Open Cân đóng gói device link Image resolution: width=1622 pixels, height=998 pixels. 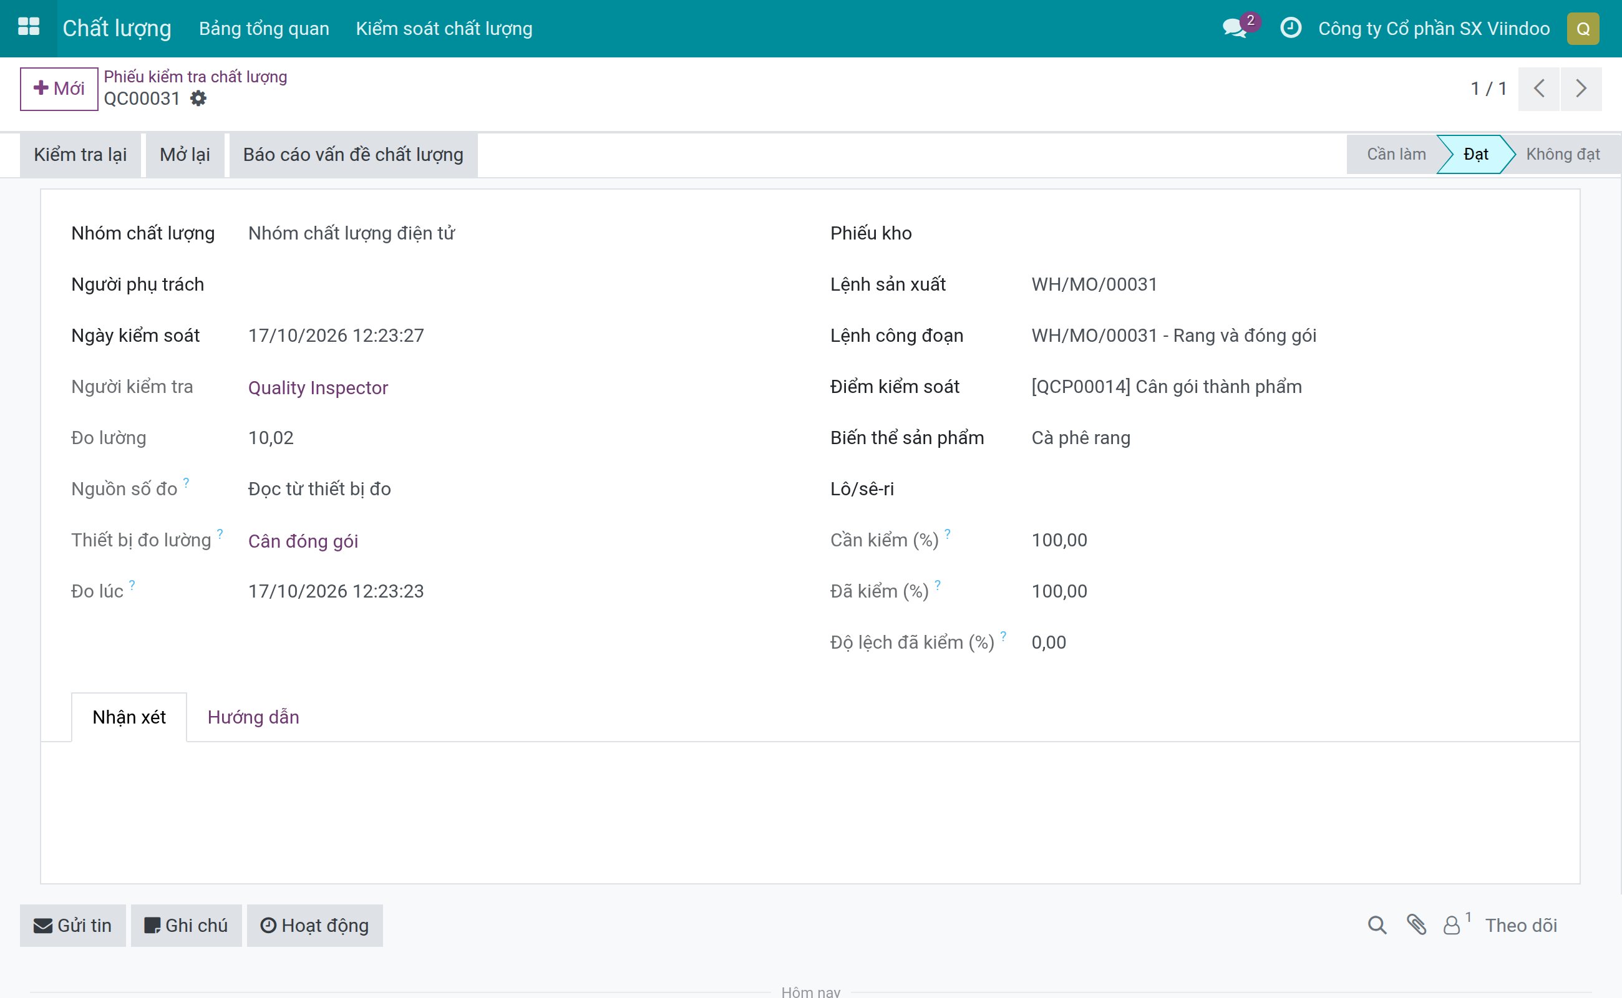(x=303, y=541)
